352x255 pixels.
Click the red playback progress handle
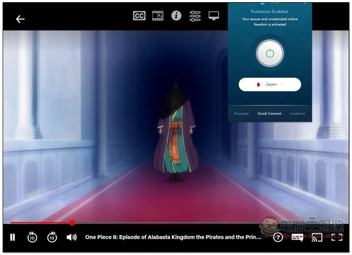(72, 222)
